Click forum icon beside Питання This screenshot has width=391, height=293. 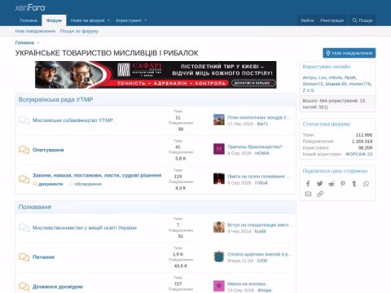(x=24, y=257)
